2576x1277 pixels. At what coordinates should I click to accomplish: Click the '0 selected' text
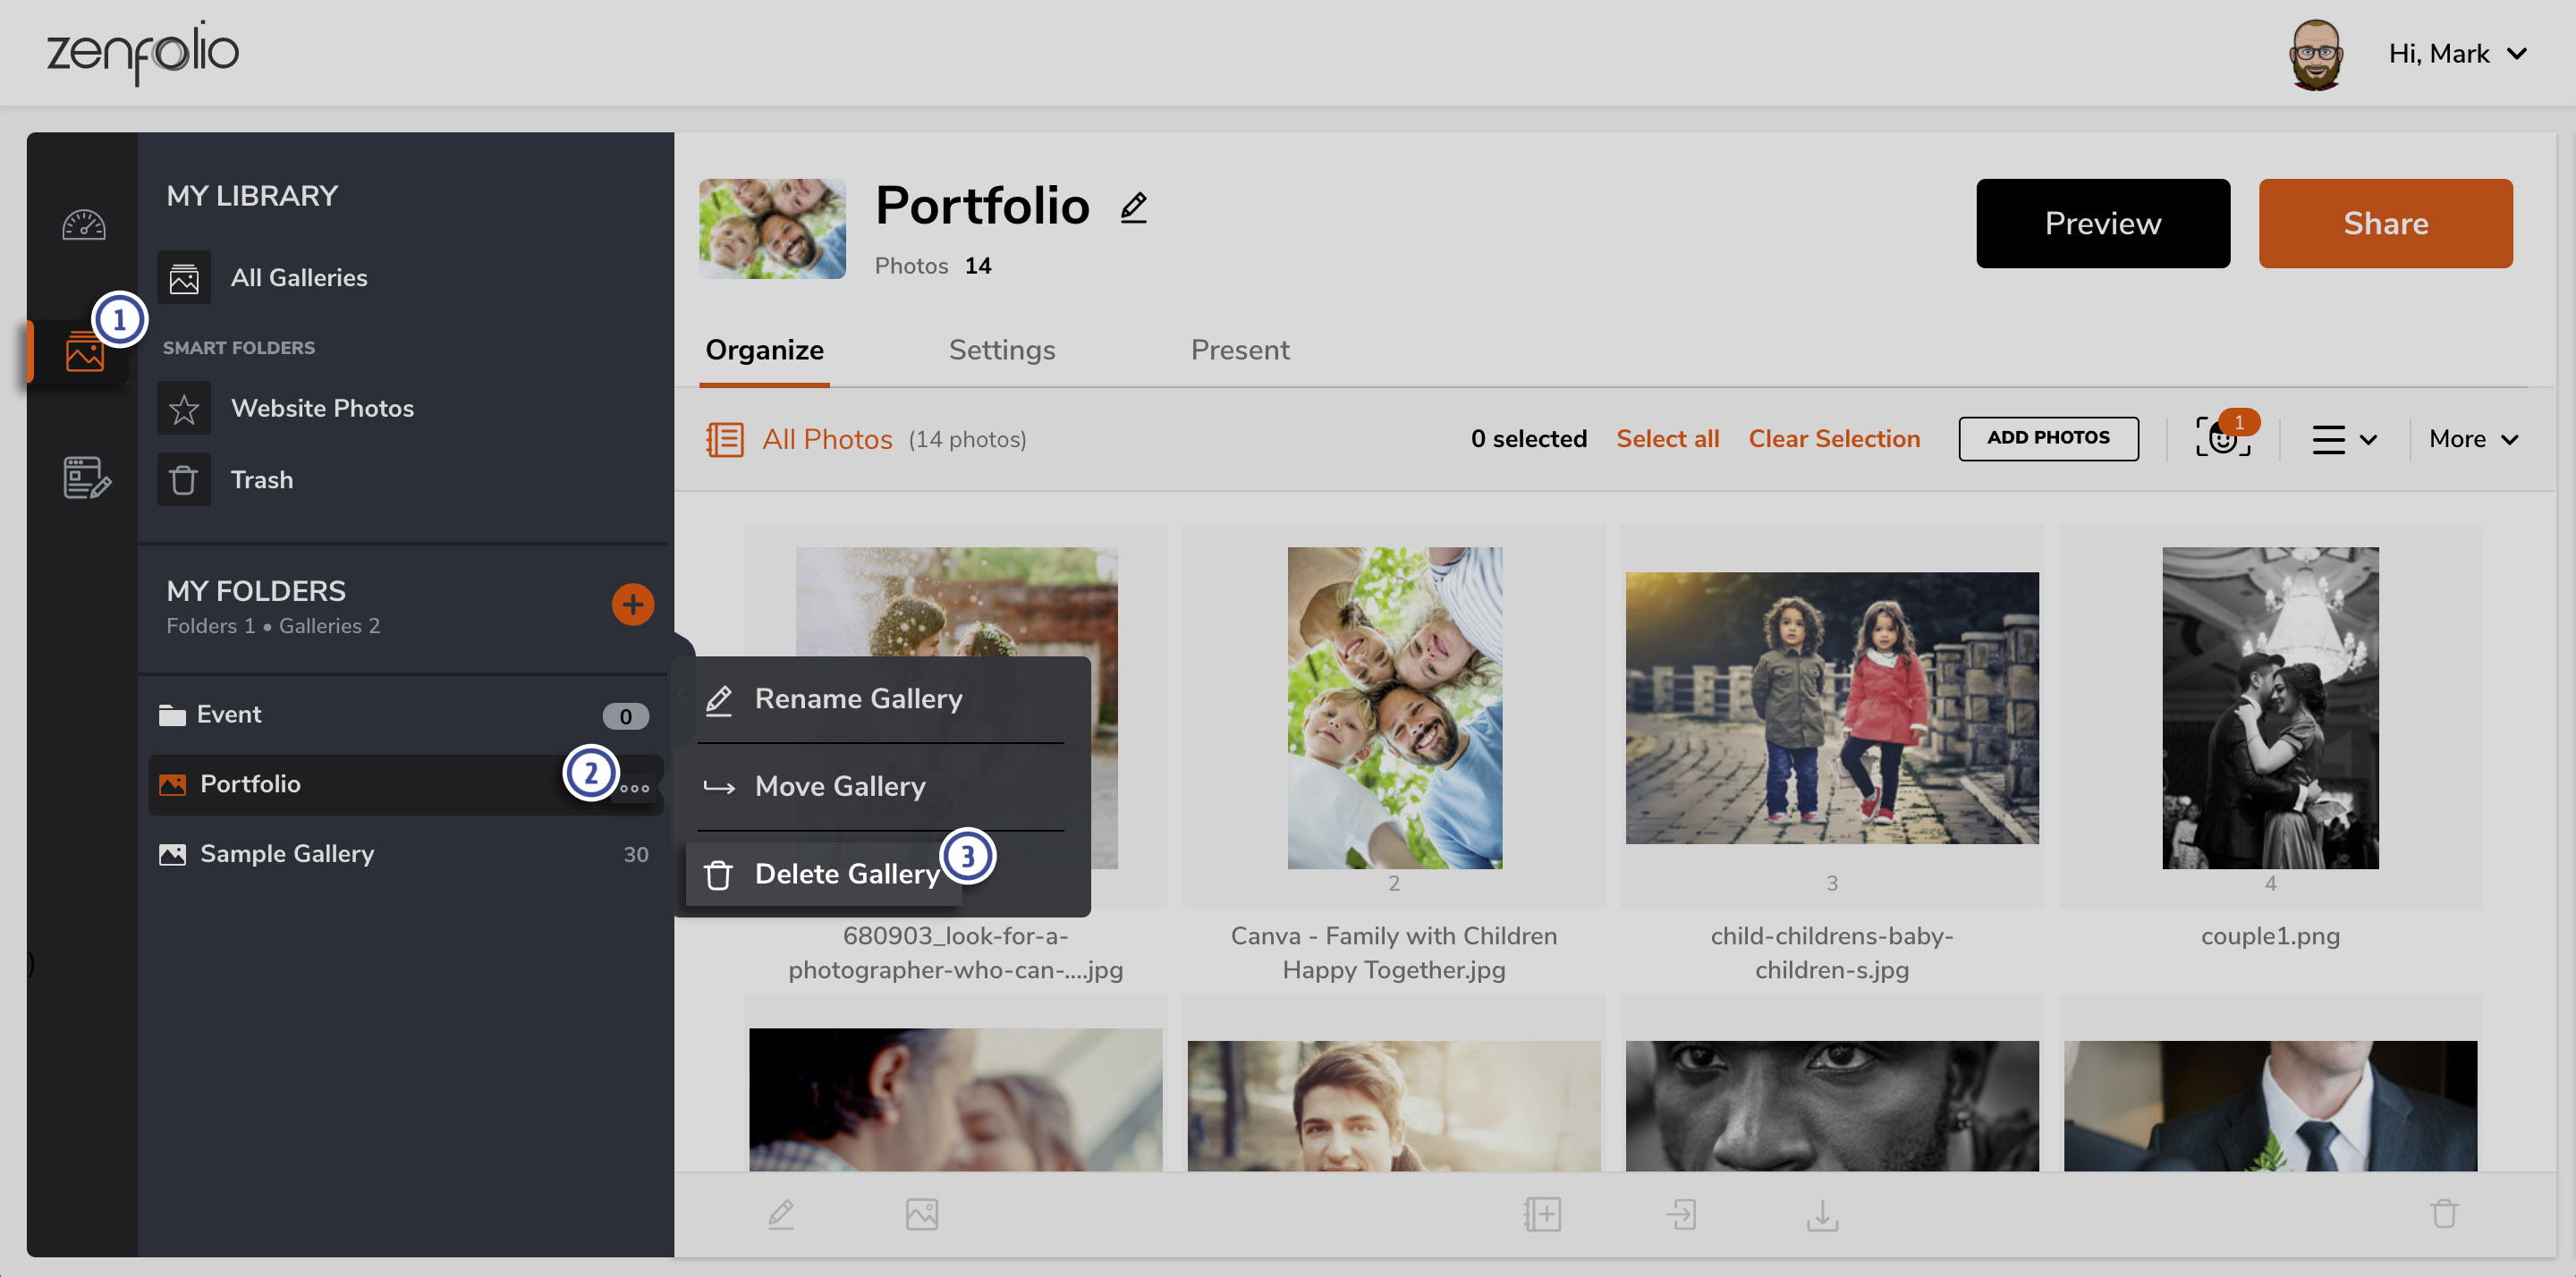coord(1529,439)
